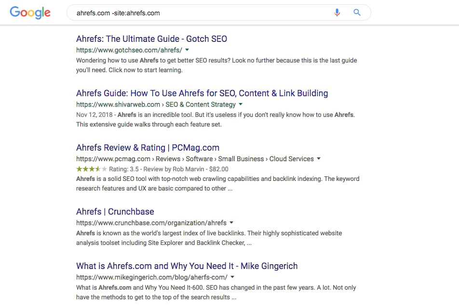This screenshot has width=459, height=308.
Task: Click the search query input field
Action: 202,13
